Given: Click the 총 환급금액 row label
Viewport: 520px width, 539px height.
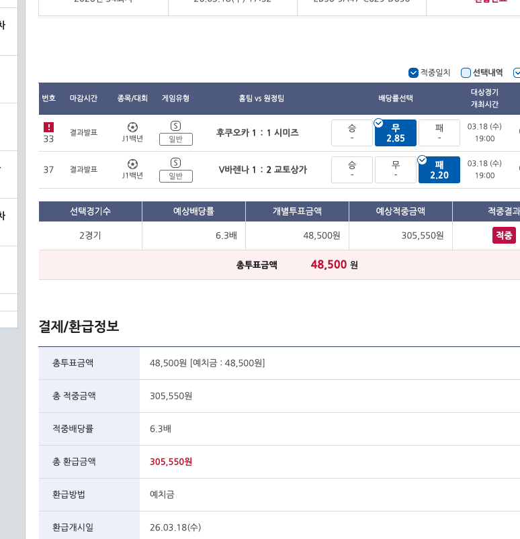Looking at the screenshot, I should (x=74, y=462).
